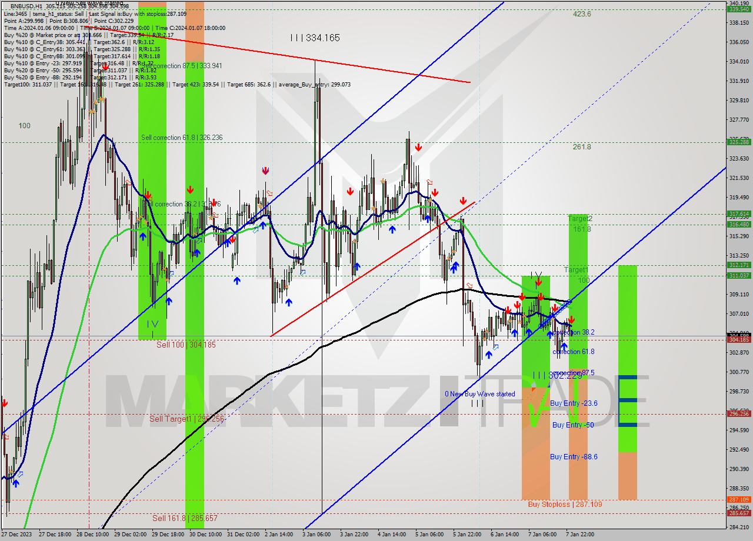753x541 pixels.
Task: Click the red 304.185 price tag
Action: 739,339
